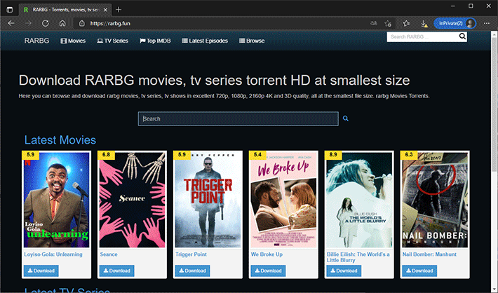The width and height of the screenshot is (498, 293).
Task: Download the Seance movie
Action: point(116,271)
